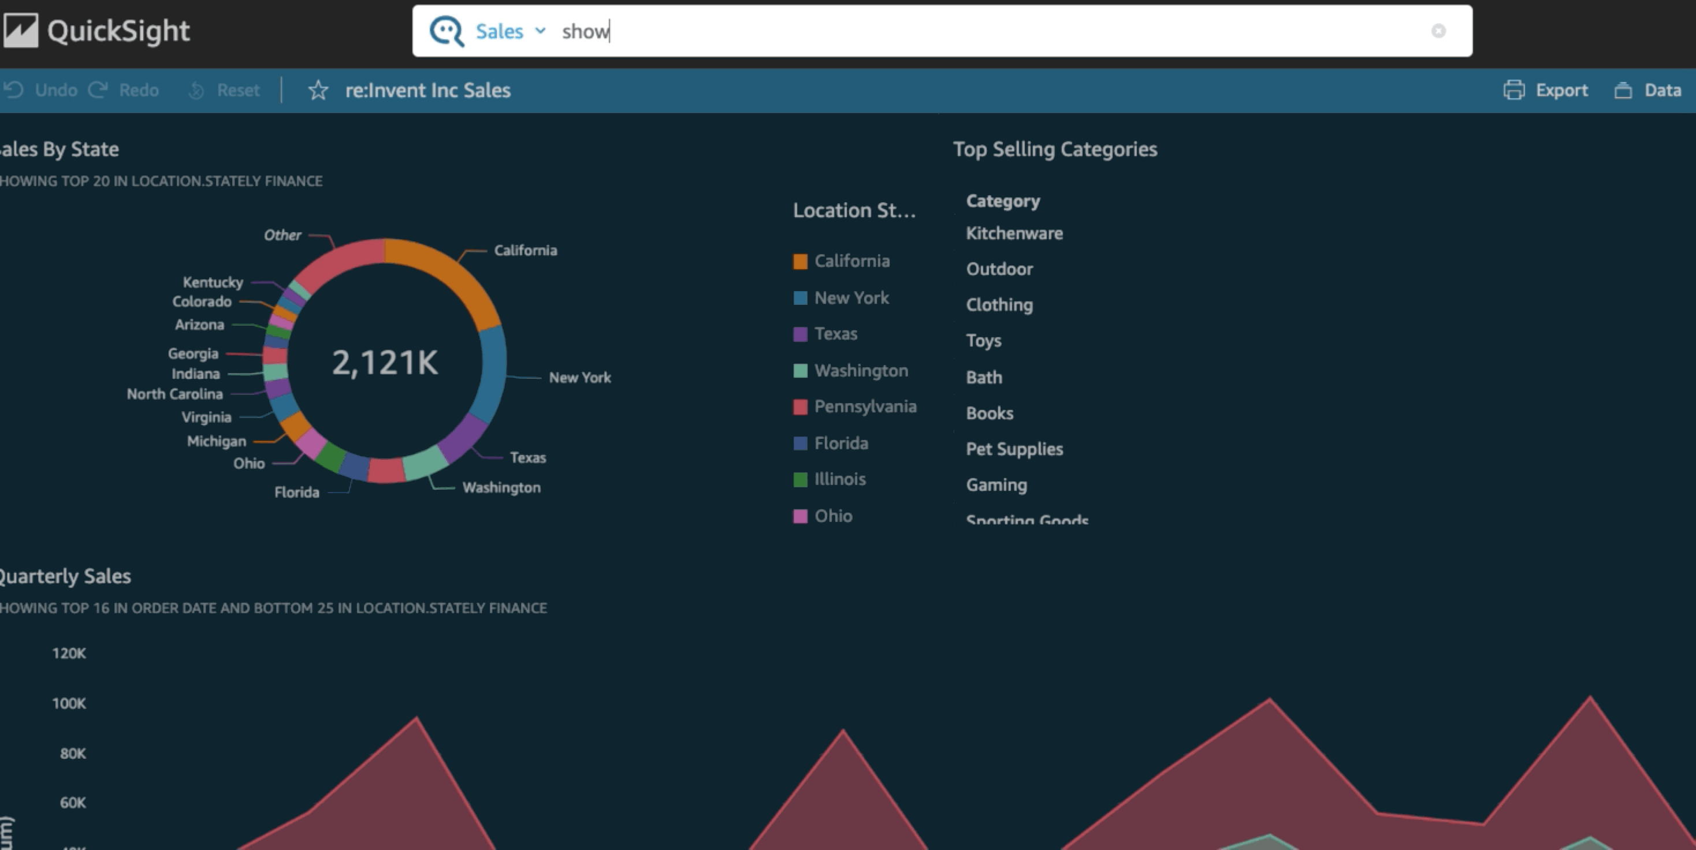Click the Washington teal legend swatch
Image resolution: width=1696 pixels, height=850 pixels.
800,371
